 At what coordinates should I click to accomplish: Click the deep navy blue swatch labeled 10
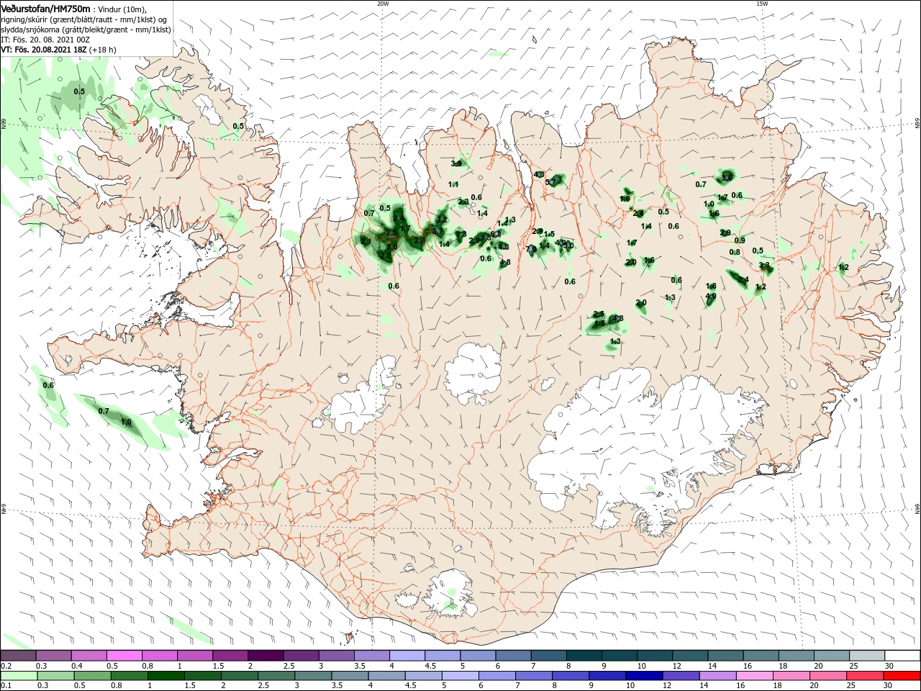pyautogui.click(x=643, y=676)
